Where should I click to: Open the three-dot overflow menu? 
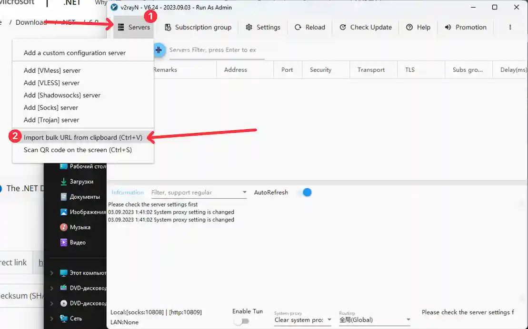[510, 28]
